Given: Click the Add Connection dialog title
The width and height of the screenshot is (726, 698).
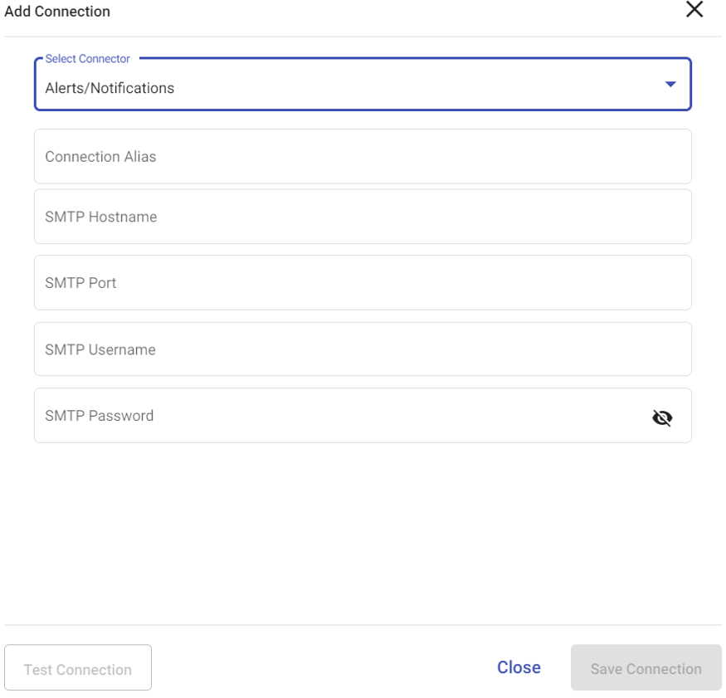Looking at the screenshot, I should point(57,11).
